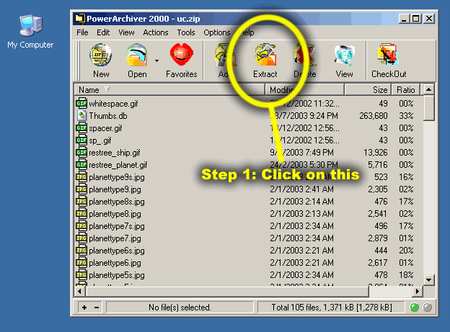Click the minus button in status bar
This screenshot has height=332, width=450.
(96, 308)
